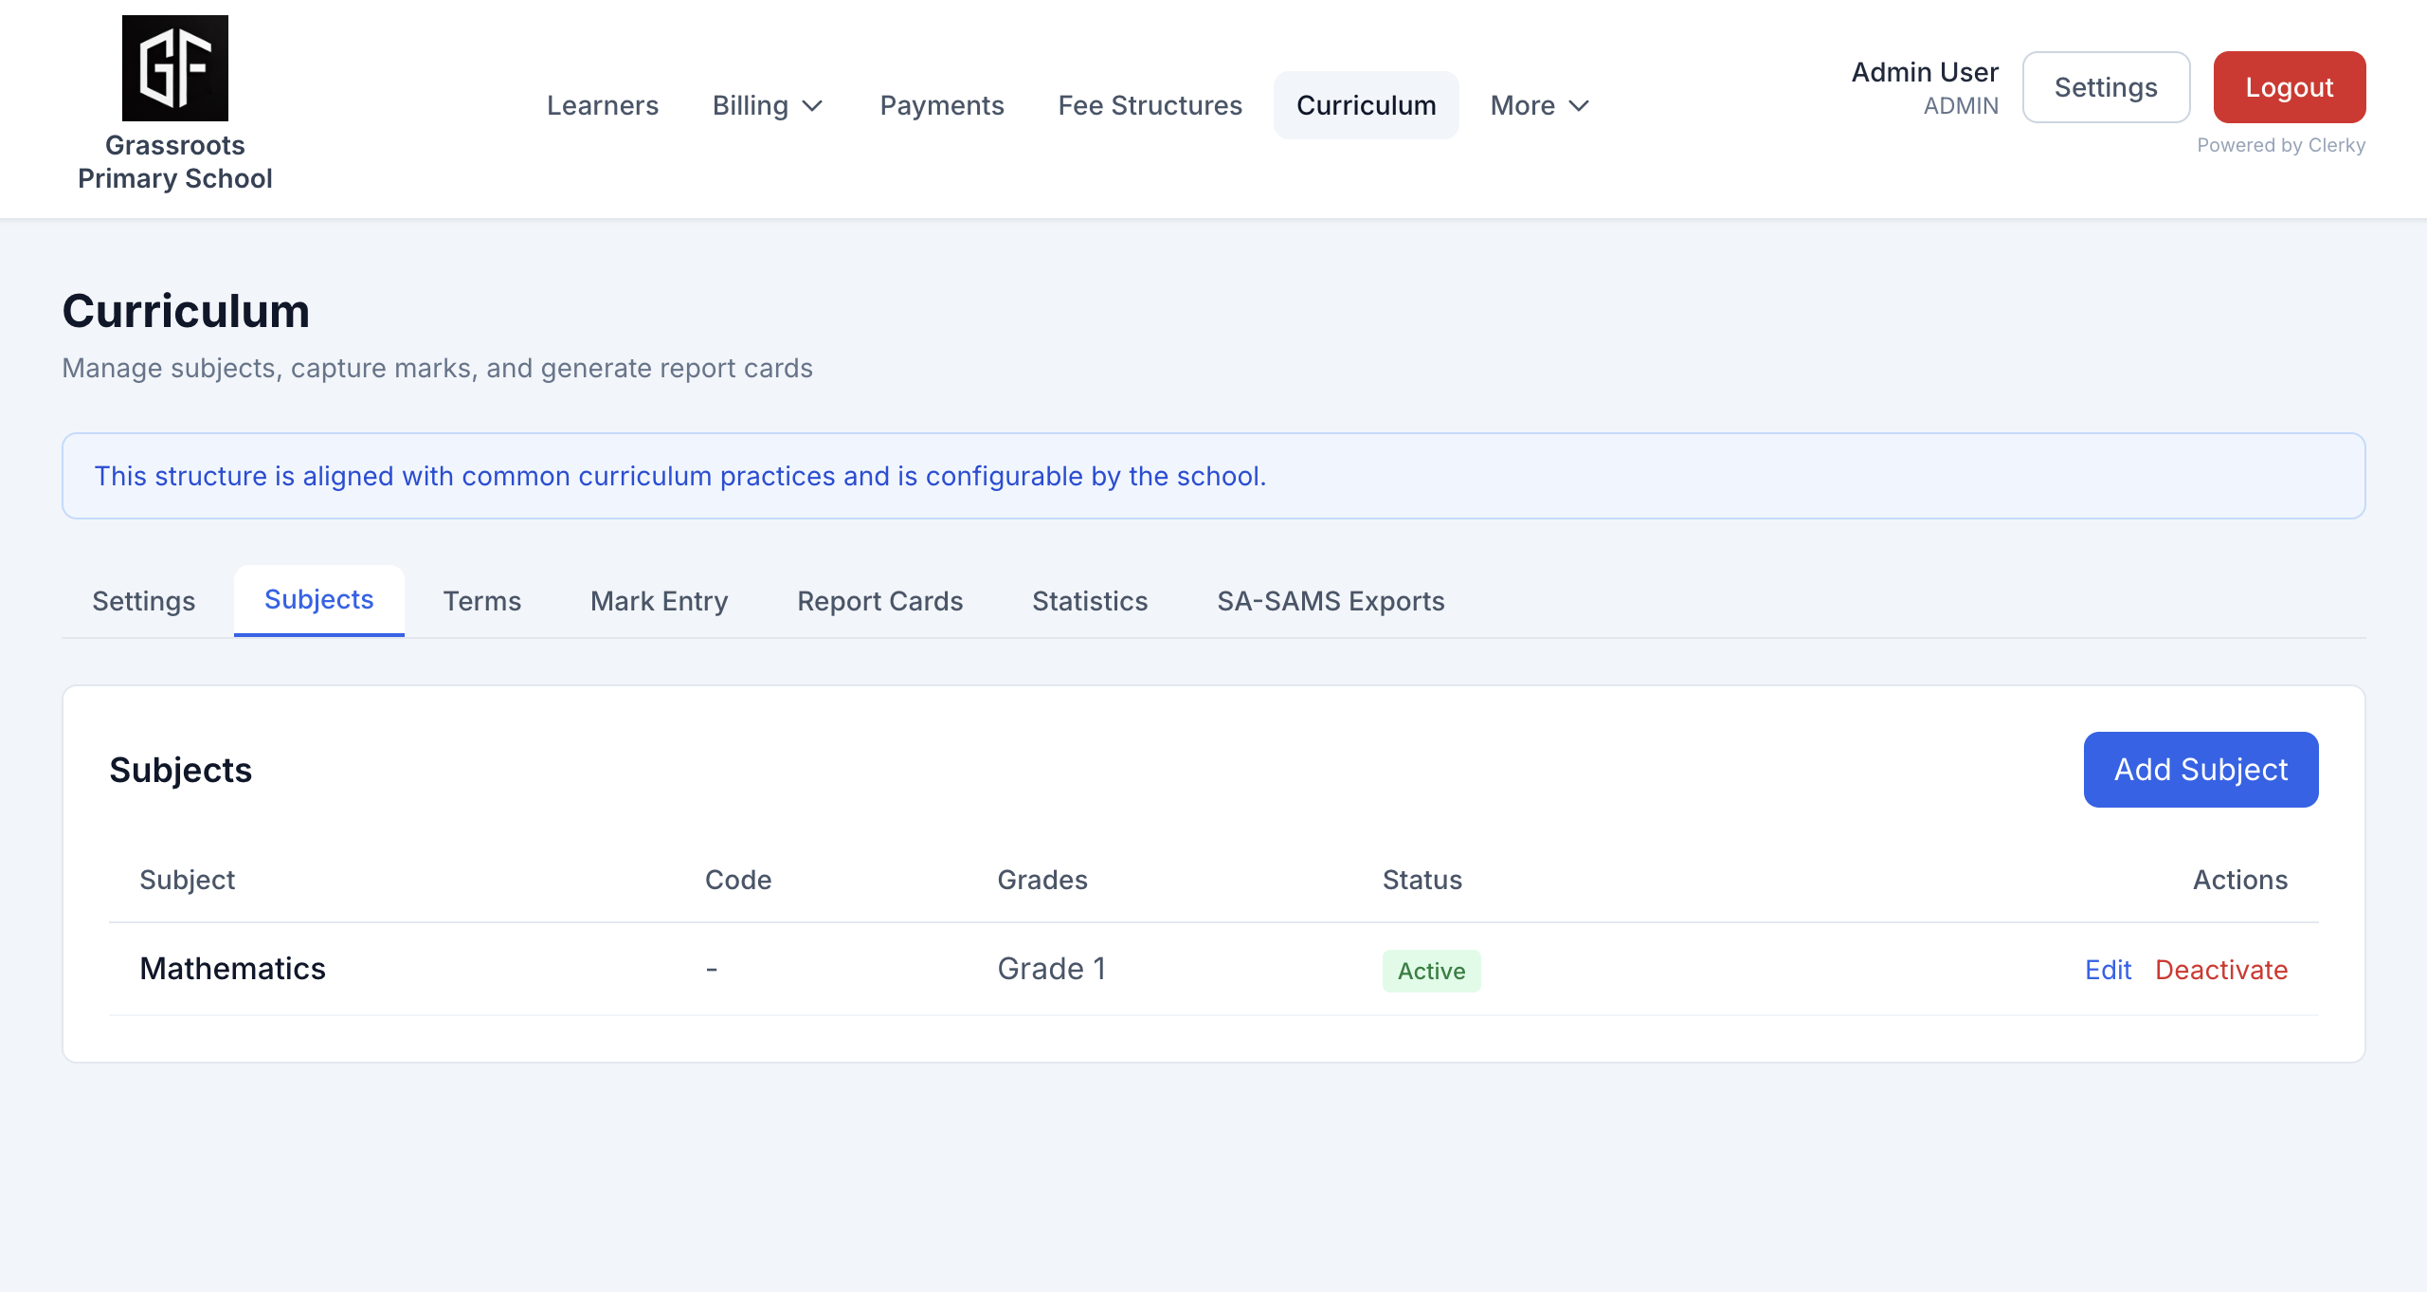Click the Subjects card heading
Screen dimensions: 2427x1292
point(181,770)
